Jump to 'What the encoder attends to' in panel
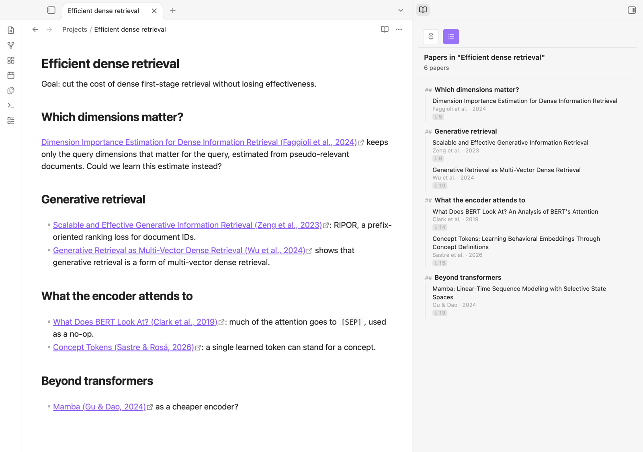The image size is (643, 452). [479, 200]
